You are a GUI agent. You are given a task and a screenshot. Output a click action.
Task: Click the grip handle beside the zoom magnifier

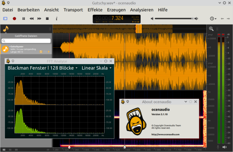(x=217, y=29)
